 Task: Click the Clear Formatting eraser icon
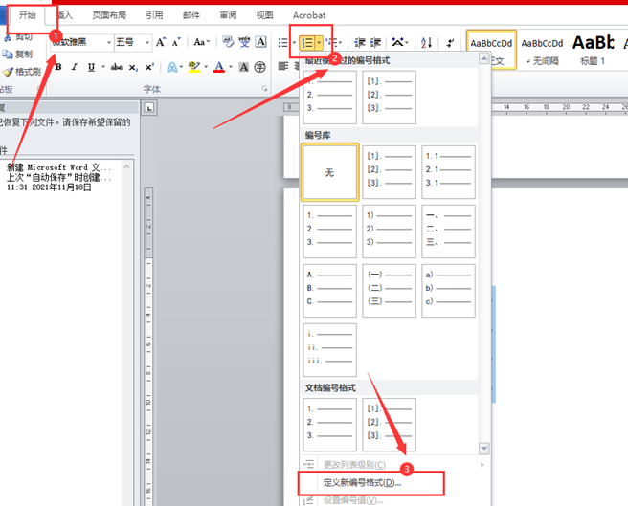click(x=228, y=42)
